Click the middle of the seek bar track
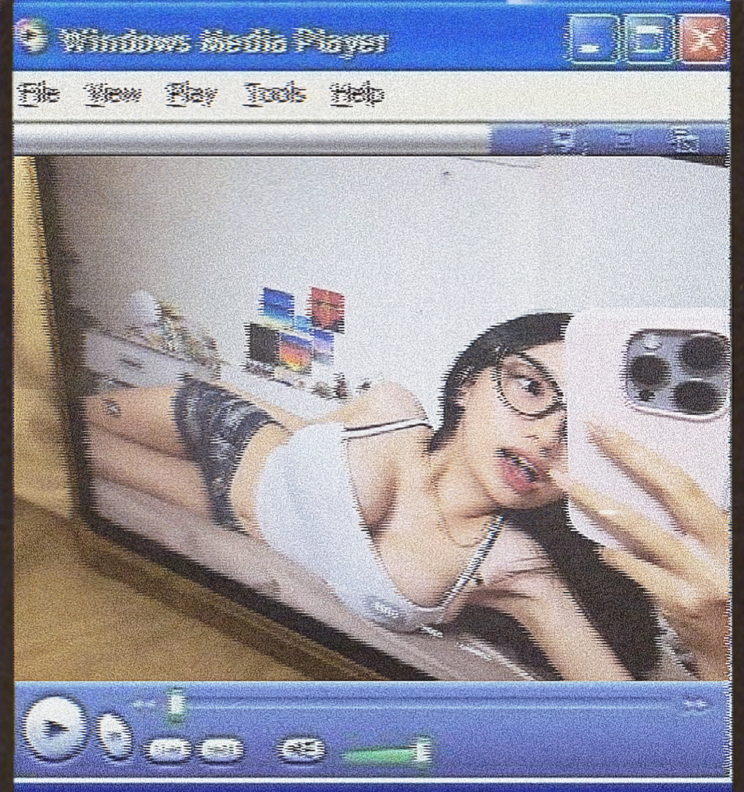This screenshot has width=744, height=792. [x=425, y=706]
